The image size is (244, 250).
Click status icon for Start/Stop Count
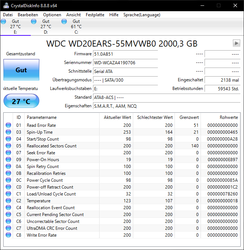[x=8, y=139]
